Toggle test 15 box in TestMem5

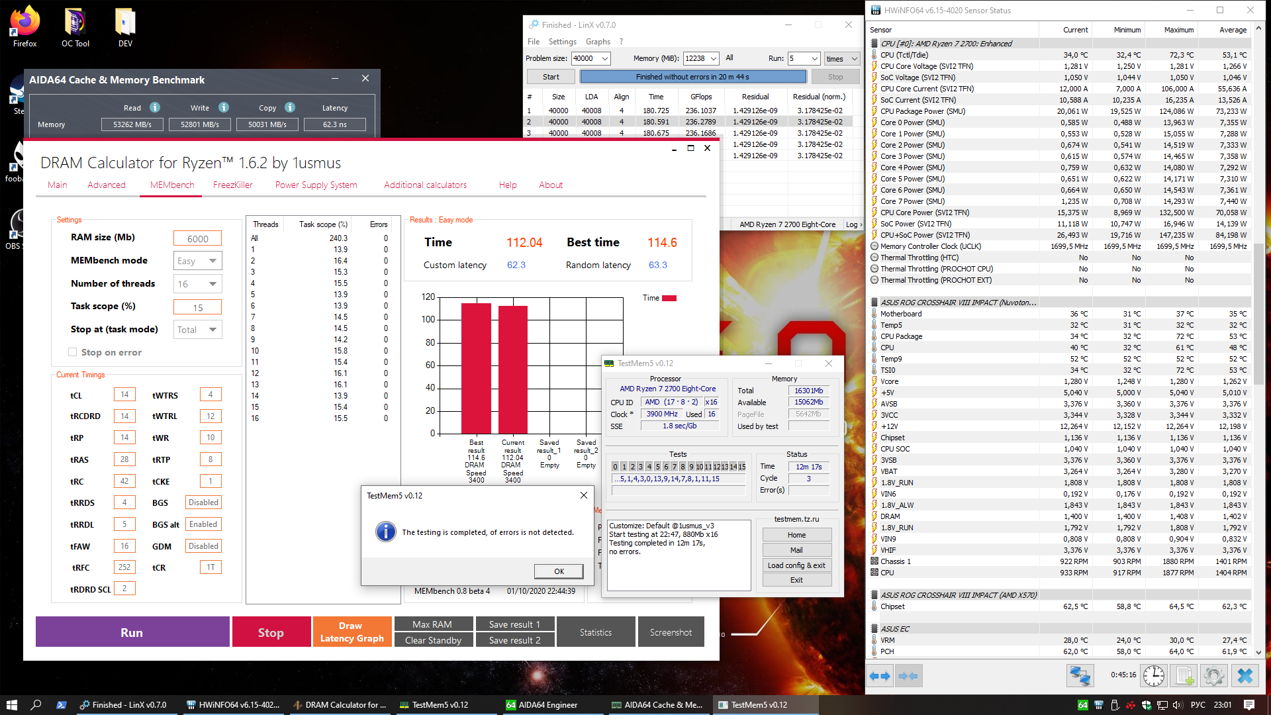point(742,467)
